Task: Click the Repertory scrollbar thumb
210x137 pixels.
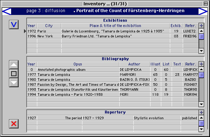Action: pos(201,123)
